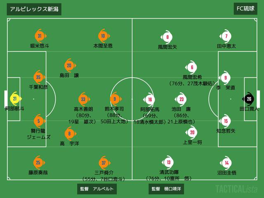Select orange player marker 10 本間至恩
The height and width of the screenshot is (198, 264).
104,36
